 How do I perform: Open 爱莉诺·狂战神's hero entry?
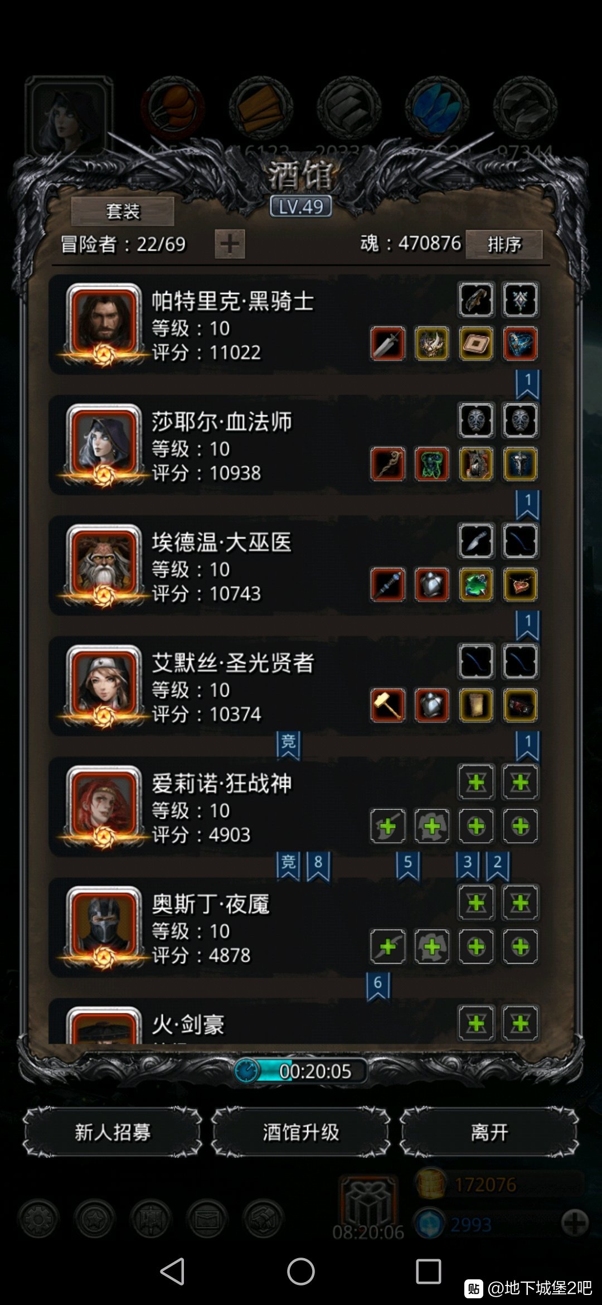(295, 808)
